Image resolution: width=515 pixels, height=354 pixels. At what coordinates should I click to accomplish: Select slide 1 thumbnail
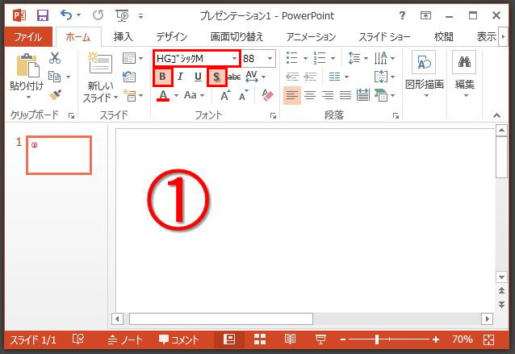point(59,155)
